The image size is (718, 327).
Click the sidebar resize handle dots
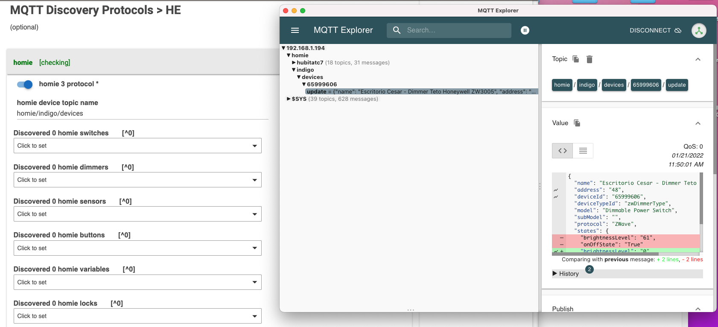pyautogui.click(x=540, y=186)
